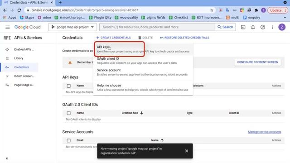Open the Google account avatar in console header

click(282, 27)
